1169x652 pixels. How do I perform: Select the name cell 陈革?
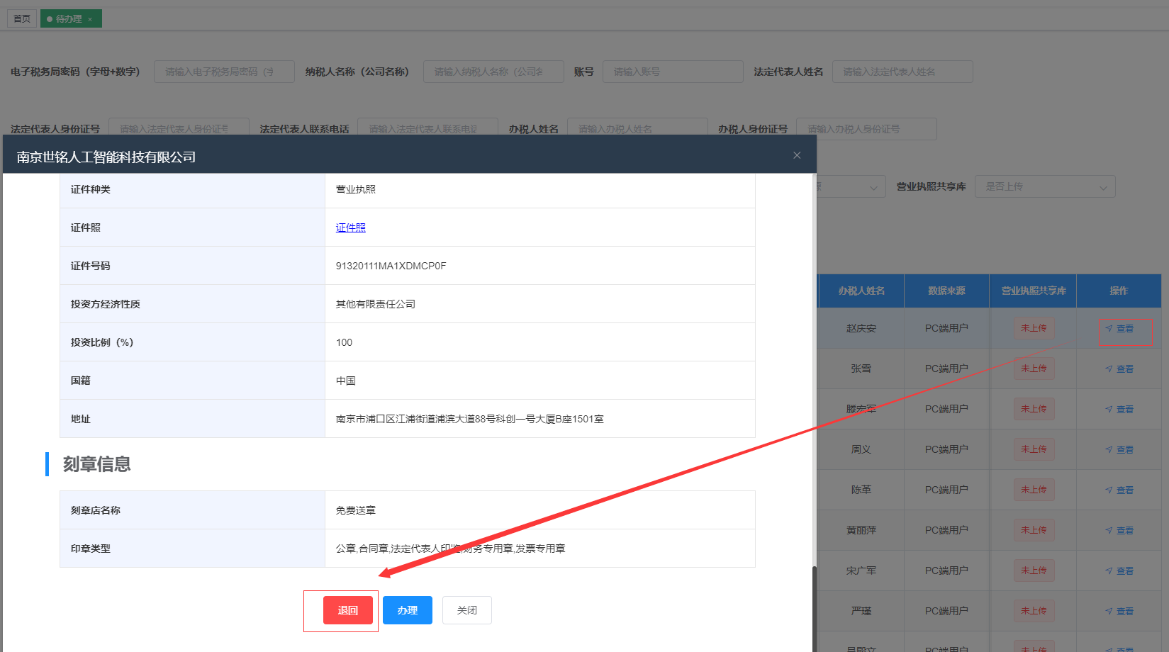click(x=861, y=490)
